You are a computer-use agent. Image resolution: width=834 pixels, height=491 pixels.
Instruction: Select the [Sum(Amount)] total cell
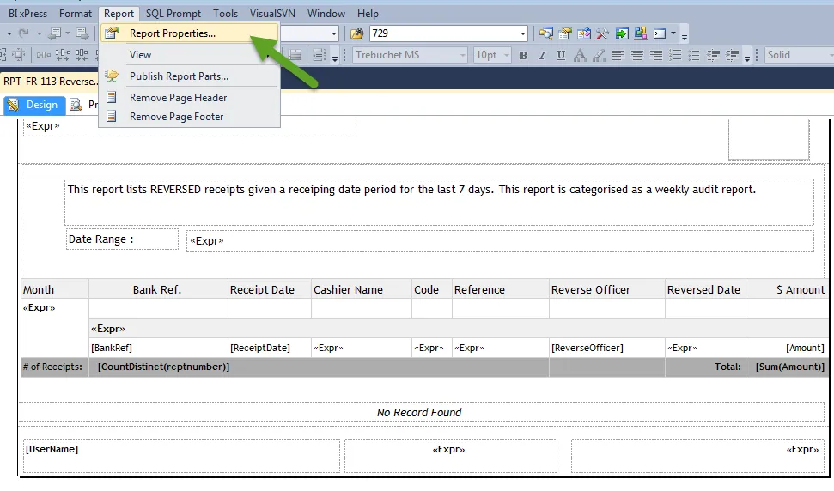[x=788, y=367]
